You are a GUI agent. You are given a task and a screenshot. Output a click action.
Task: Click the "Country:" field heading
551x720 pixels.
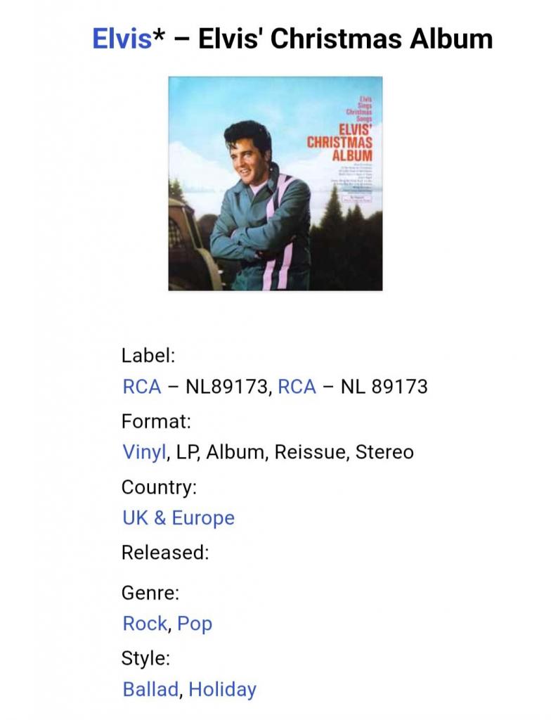click(159, 487)
